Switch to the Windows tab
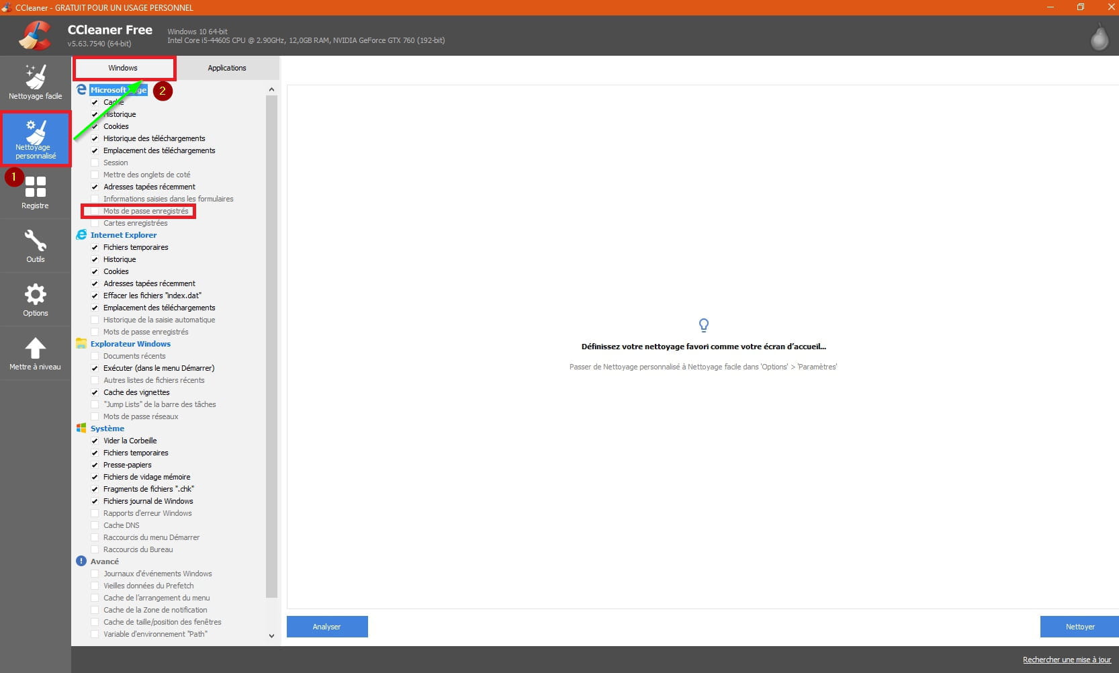This screenshot has height=673, width=1119. pyautogui.click(x=123, y=68)
